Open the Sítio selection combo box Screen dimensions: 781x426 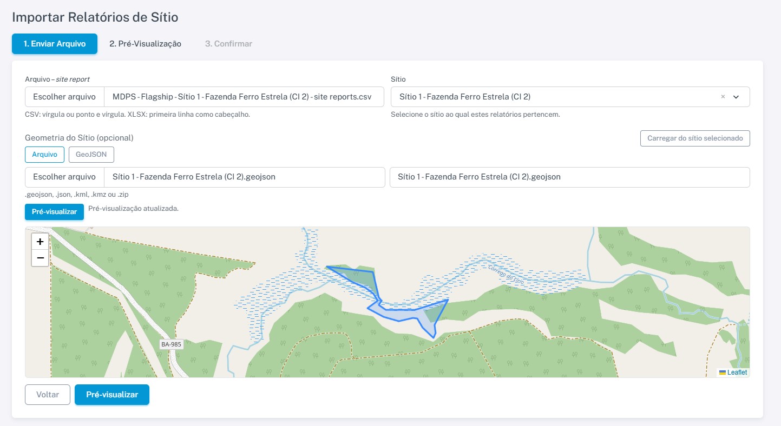coord(552,97)
